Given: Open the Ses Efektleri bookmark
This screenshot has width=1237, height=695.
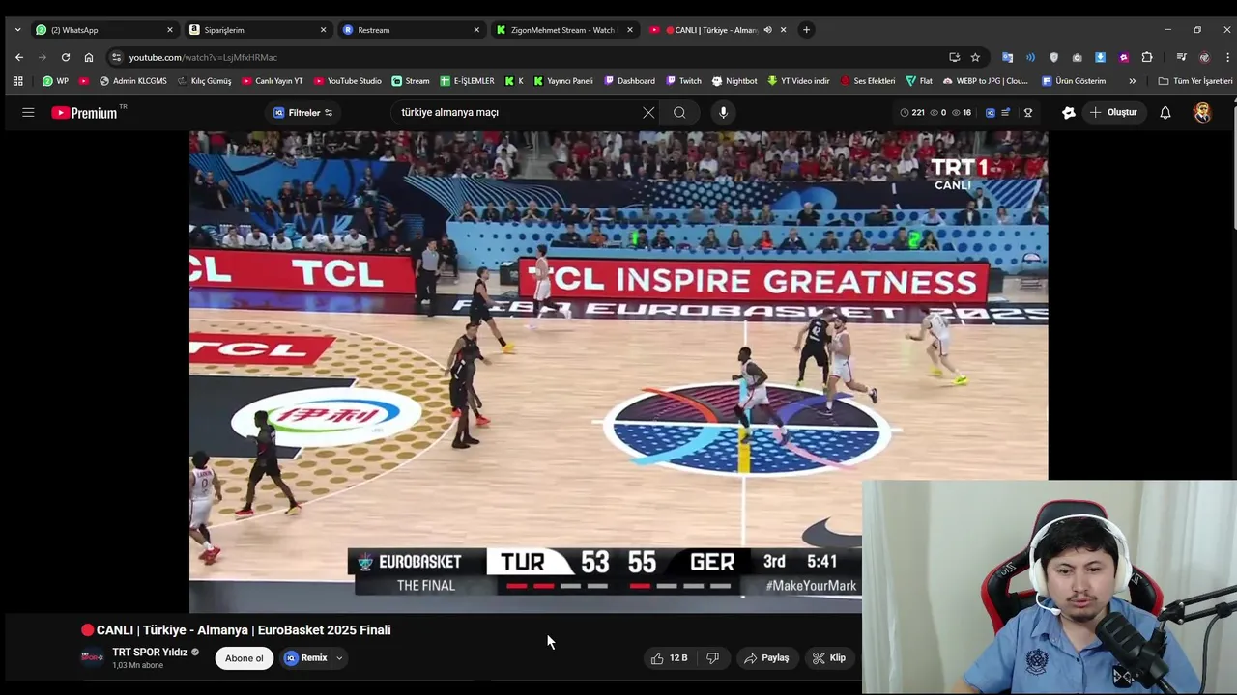Looking at the screenshot, I should click(x=868, y=81).
